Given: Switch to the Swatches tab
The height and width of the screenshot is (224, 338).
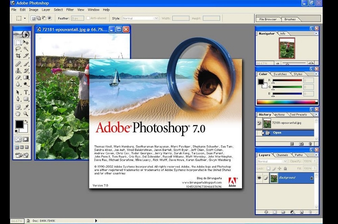Looking at the screenshot, I should tap(280, 74).
